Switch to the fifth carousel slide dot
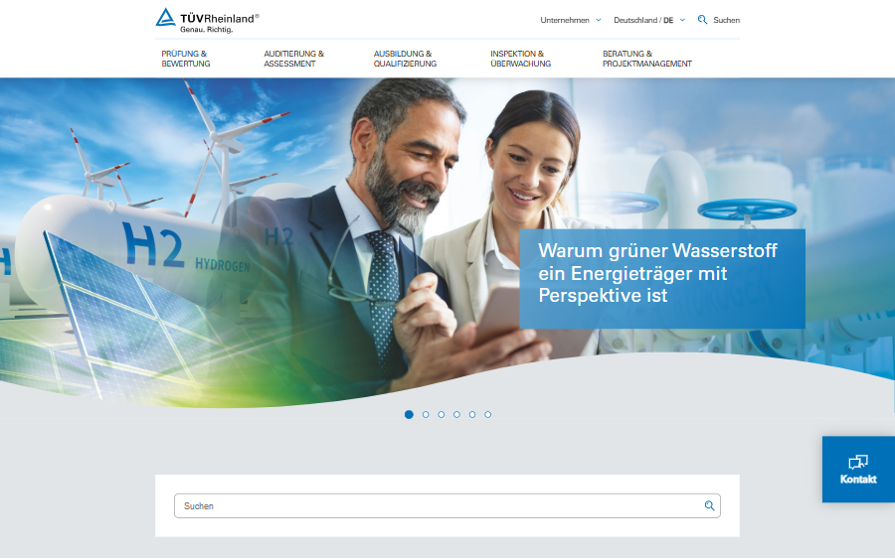The width and height of the screenshot is (895, 559). [x=472, y=414]
